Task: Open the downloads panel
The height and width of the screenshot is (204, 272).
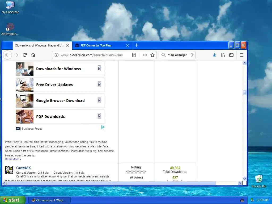Action: (214, 55)
